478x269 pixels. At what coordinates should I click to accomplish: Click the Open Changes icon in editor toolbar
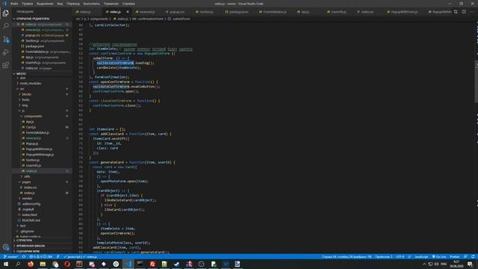[456, 12]
